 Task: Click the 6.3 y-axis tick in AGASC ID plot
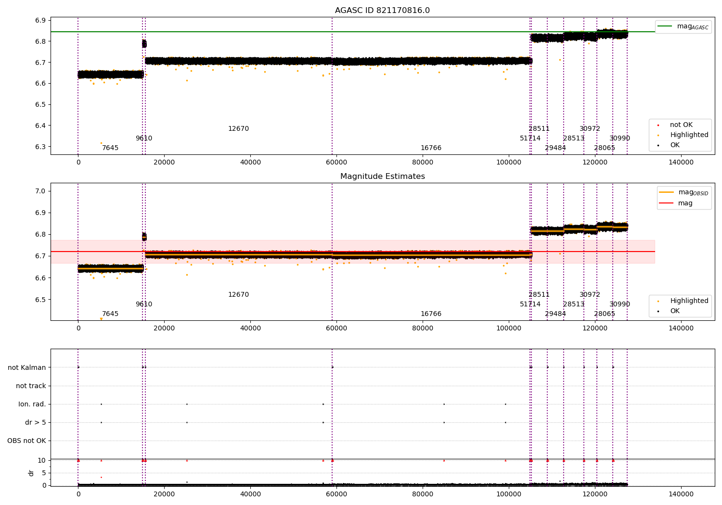[x=40, y=147]
